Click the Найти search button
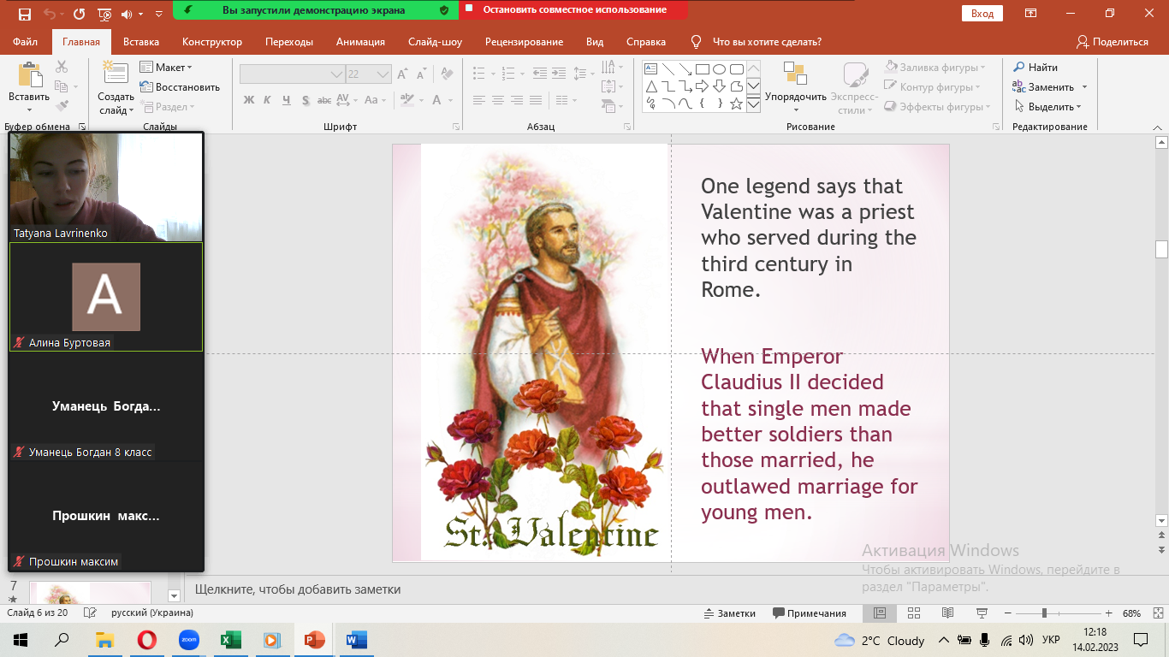This screenshot has width=1169, height=657. coord(1035,68)
